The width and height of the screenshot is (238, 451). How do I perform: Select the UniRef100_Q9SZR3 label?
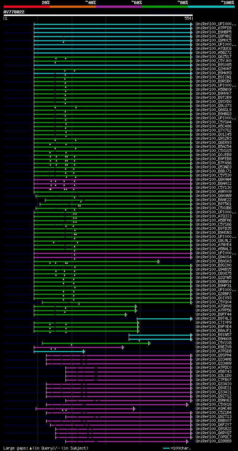click(213, 138)
